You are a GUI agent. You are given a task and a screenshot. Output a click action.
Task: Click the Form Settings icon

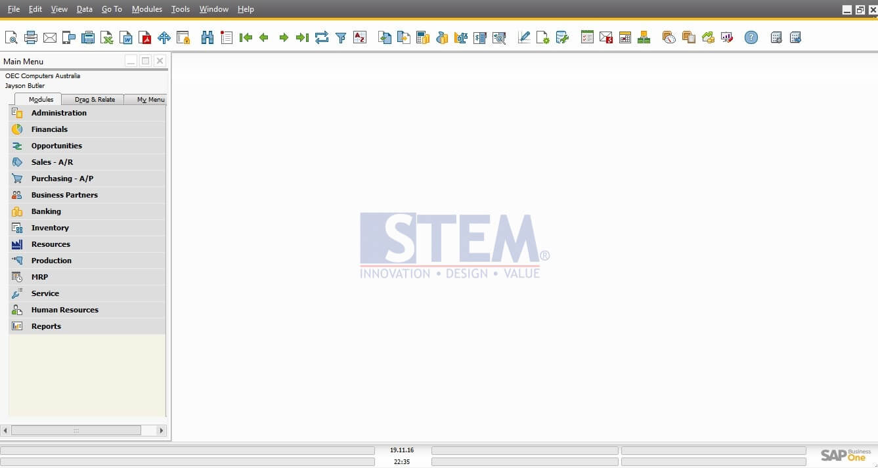543,37
